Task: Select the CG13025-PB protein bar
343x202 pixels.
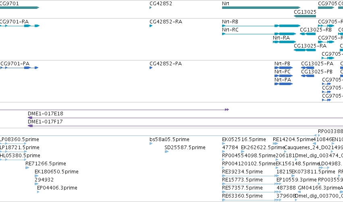Action: tap(308, 76)
